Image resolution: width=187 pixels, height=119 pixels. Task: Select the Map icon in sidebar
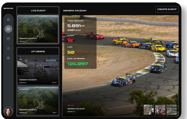8,29
